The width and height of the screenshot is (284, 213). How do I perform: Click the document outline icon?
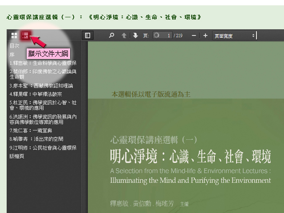click(x=26, y=35)
